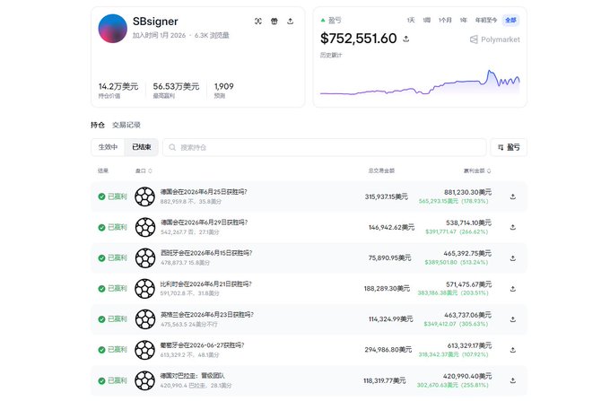Click the soccer ball icon for 英格兰 6月23日 market
610x401 pixels.
click(x=144, y=319)
